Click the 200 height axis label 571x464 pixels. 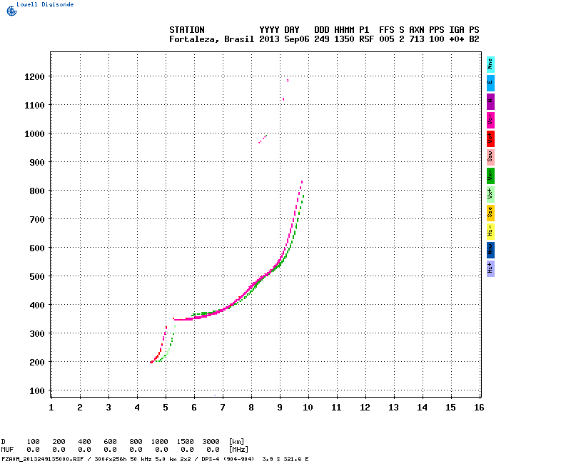click(x=37, y=363)
